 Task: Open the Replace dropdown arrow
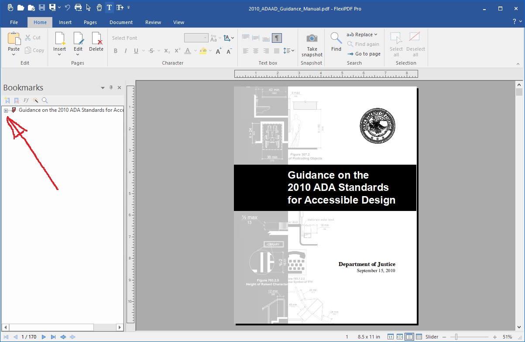click(375, 35)
